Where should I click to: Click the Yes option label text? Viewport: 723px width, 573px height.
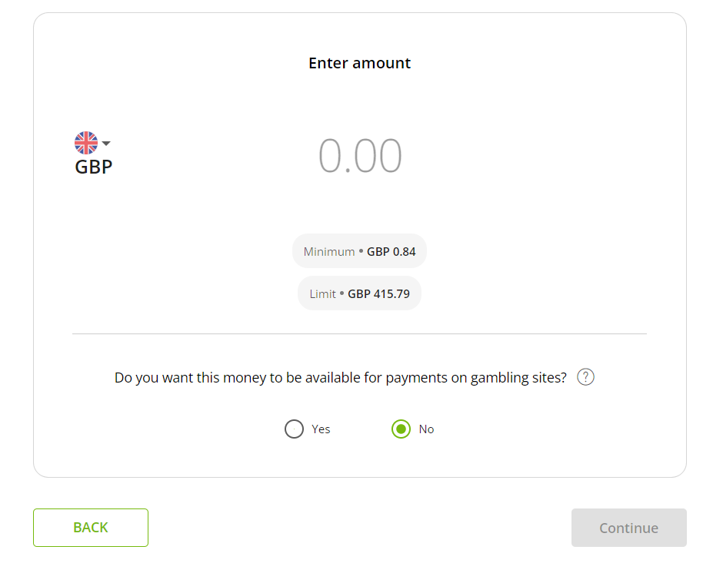pyautogui.click(x=321, y=429)
